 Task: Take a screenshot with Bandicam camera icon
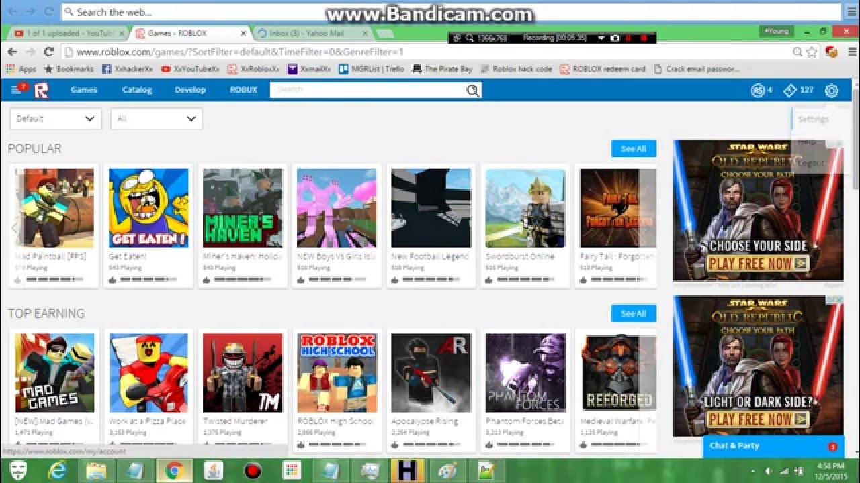pos(614,38)
